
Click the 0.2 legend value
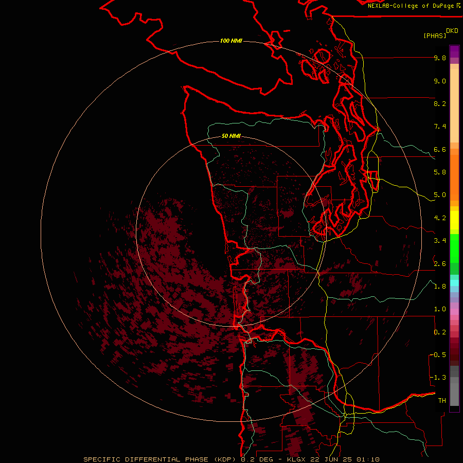click(440, 332)
